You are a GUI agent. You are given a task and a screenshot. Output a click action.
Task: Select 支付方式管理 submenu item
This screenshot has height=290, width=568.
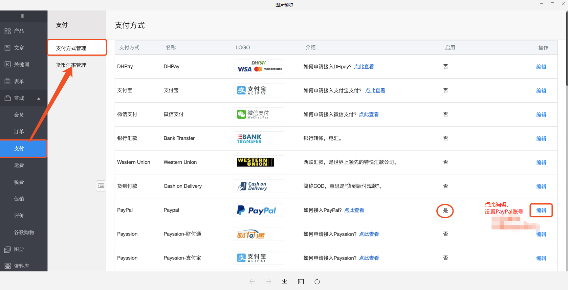pyautogui.click(x=71, y=48)
